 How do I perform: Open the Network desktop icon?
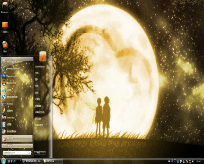pos(5,47)
